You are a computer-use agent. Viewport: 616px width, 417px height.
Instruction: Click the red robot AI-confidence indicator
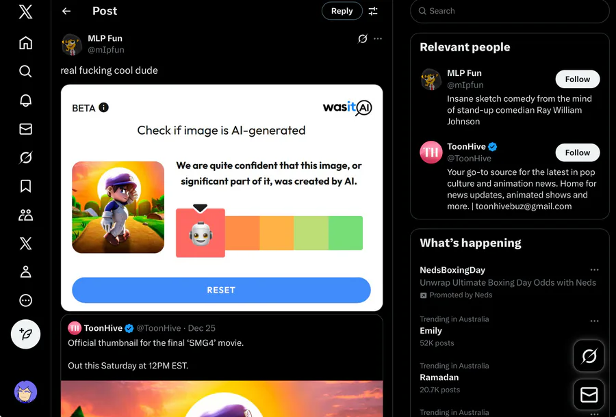point(200,234)
